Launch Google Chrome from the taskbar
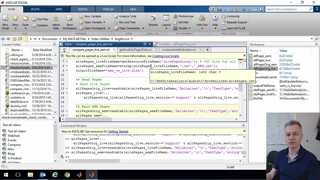This screenshot has width=320, height=180. (67, 175)
